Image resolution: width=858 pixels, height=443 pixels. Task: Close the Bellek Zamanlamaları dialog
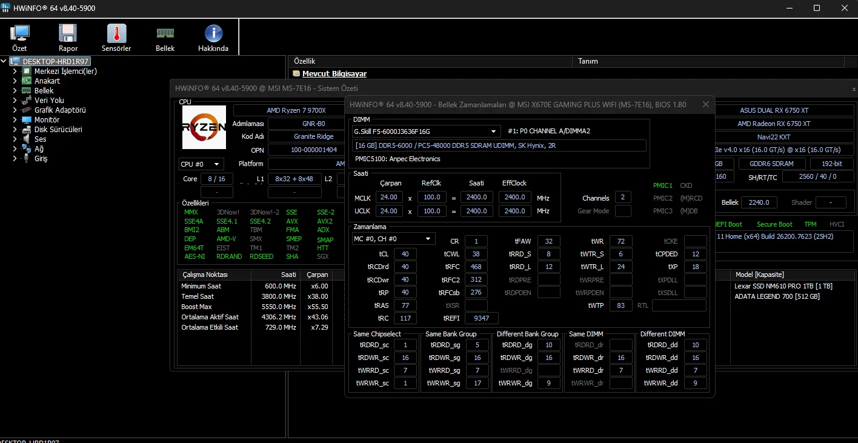pyautogui.click(x=706, y=104)
